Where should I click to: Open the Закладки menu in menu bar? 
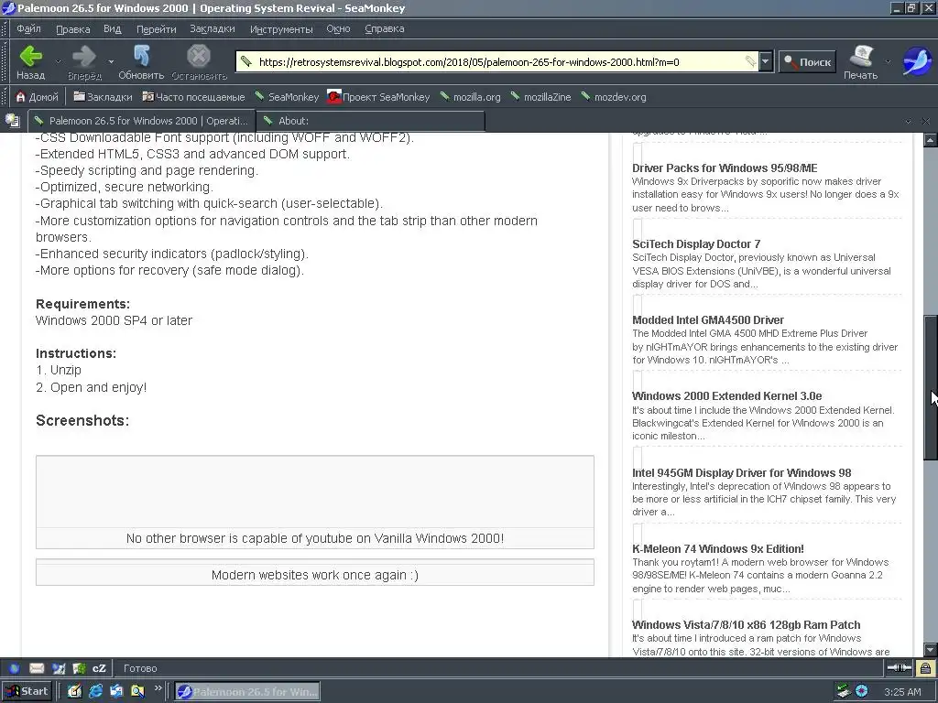click(x=213, y=28)
